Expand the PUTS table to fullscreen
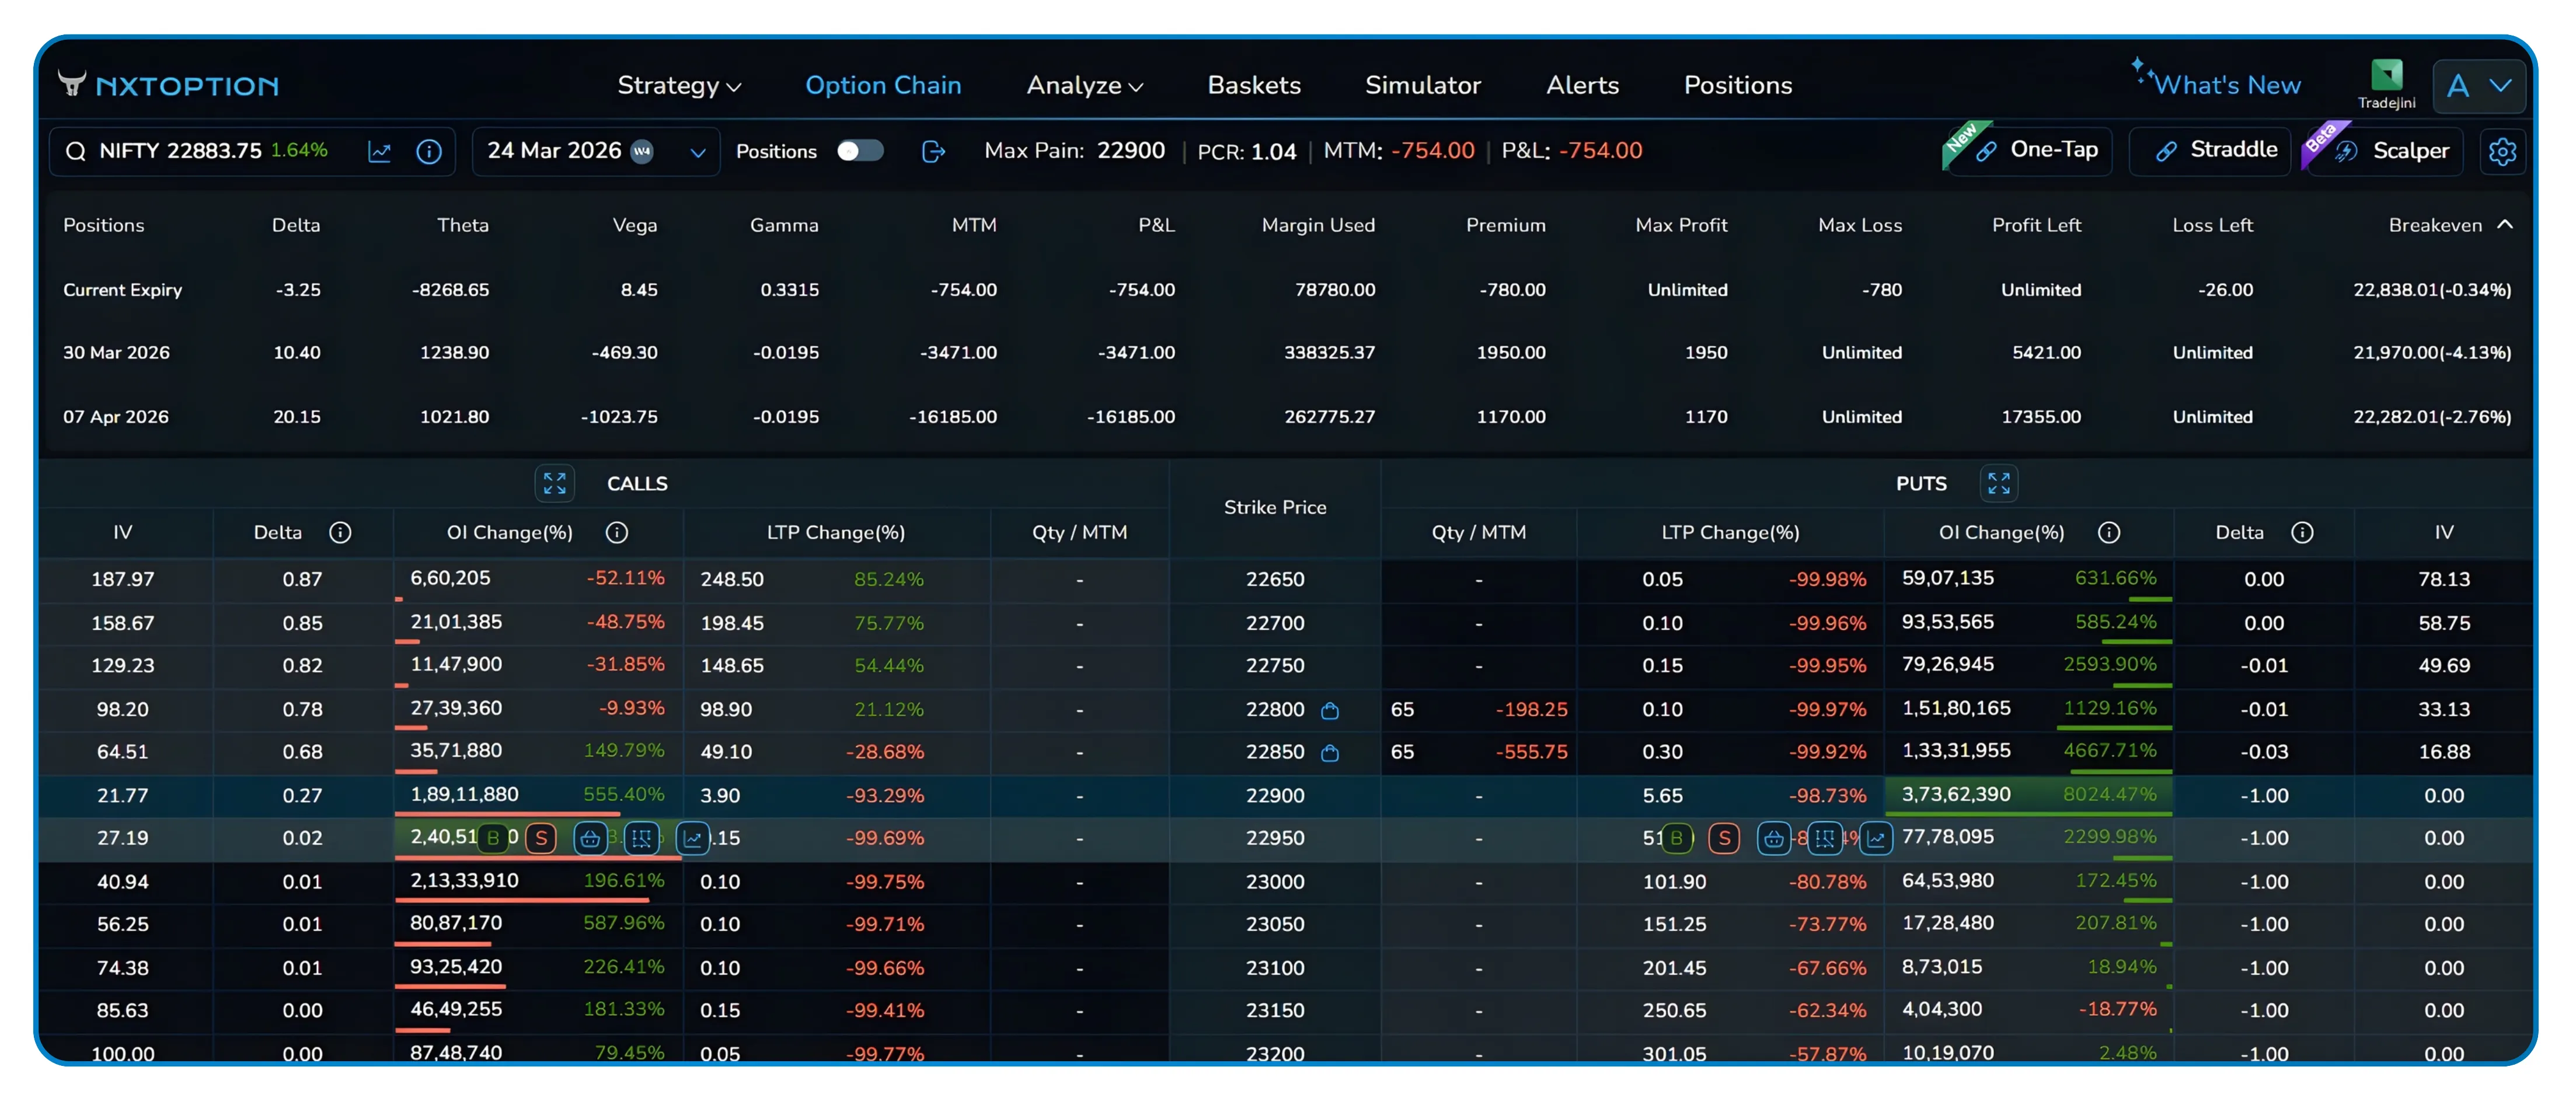 pos(1999,483)
